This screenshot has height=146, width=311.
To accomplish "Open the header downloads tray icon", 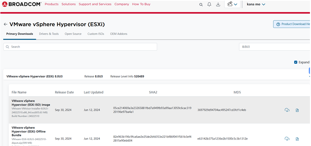I will [218, 4].
